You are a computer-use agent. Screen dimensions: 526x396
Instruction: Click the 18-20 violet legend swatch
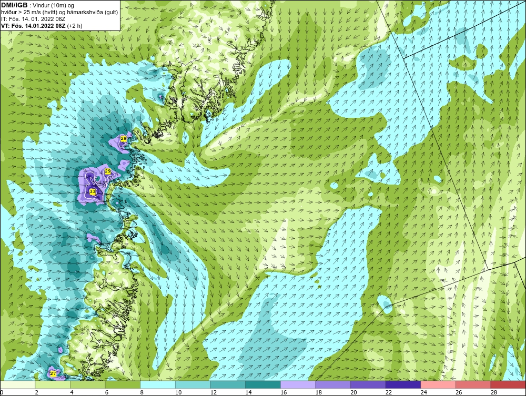pyautogui.click(x=333, y=384)
